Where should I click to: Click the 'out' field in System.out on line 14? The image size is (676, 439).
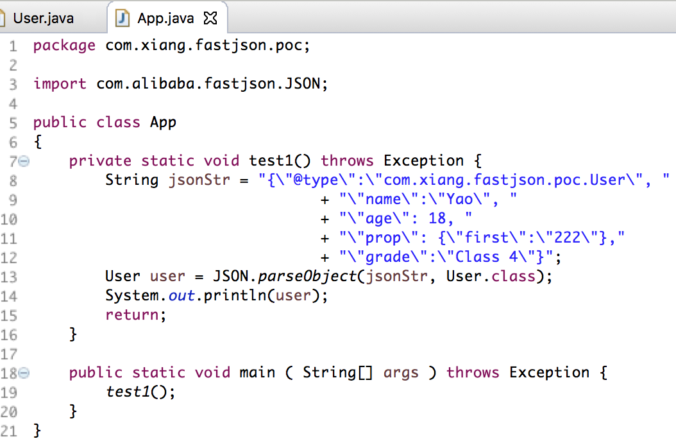point(182,296)
